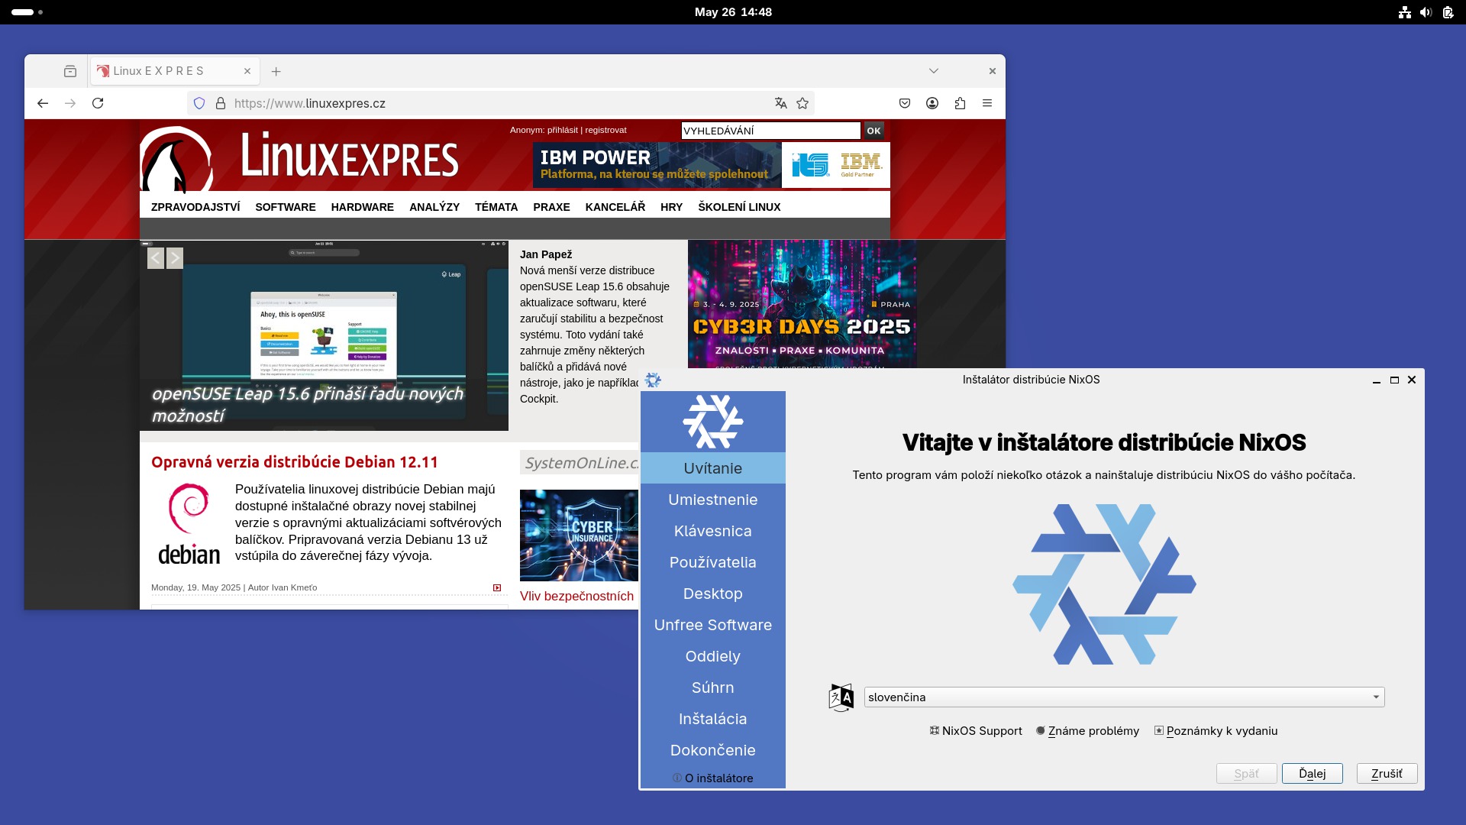Open the SOFTWARE menu on LinuxEXPRES
This screenshot has height=825, width=1466.
click(x=285, y=207)
